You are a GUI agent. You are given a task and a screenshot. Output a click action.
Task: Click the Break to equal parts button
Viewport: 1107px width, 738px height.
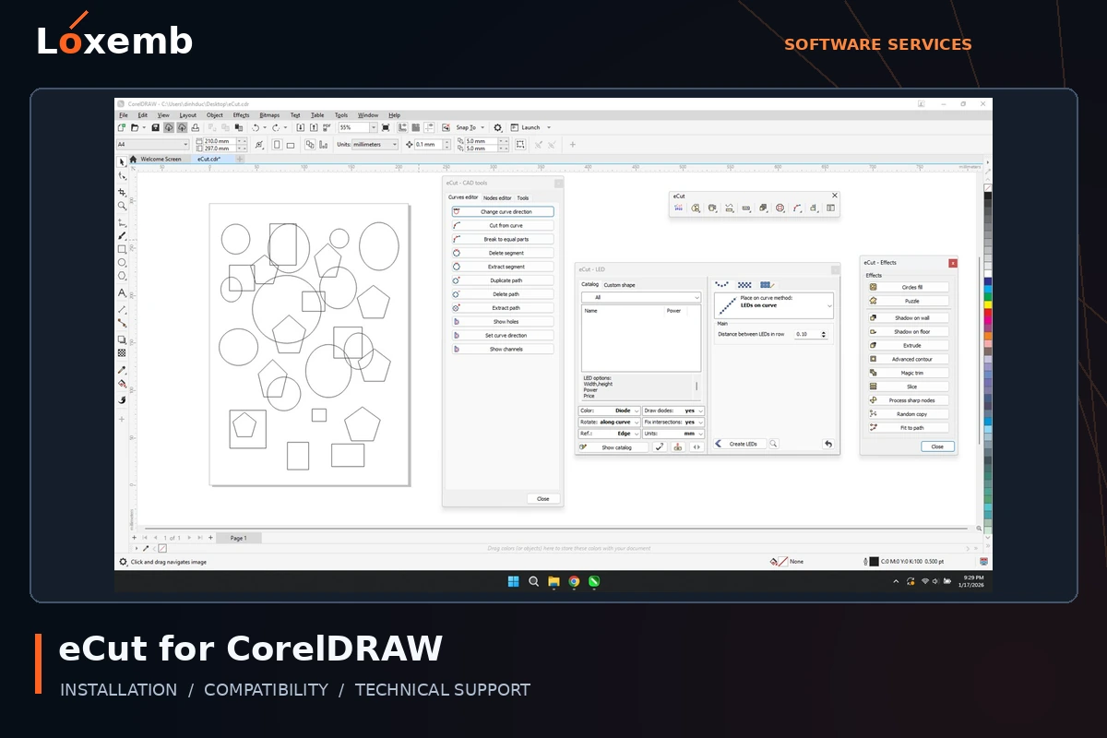[503, 239]
